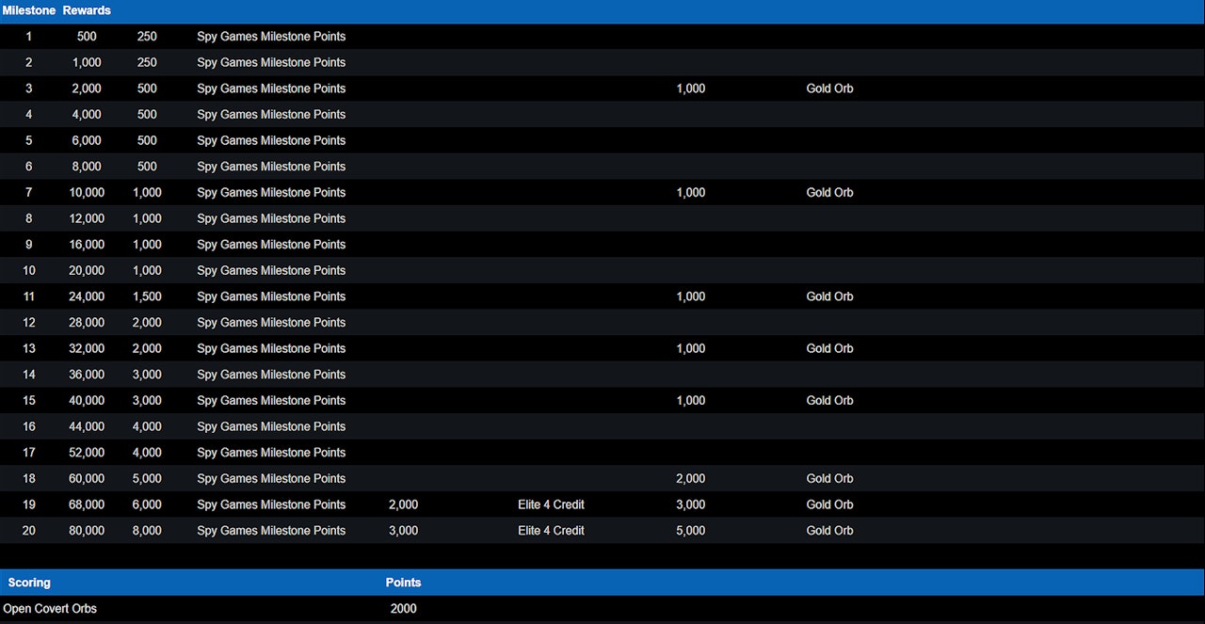Click the Points column header

[x=403, y=583]
